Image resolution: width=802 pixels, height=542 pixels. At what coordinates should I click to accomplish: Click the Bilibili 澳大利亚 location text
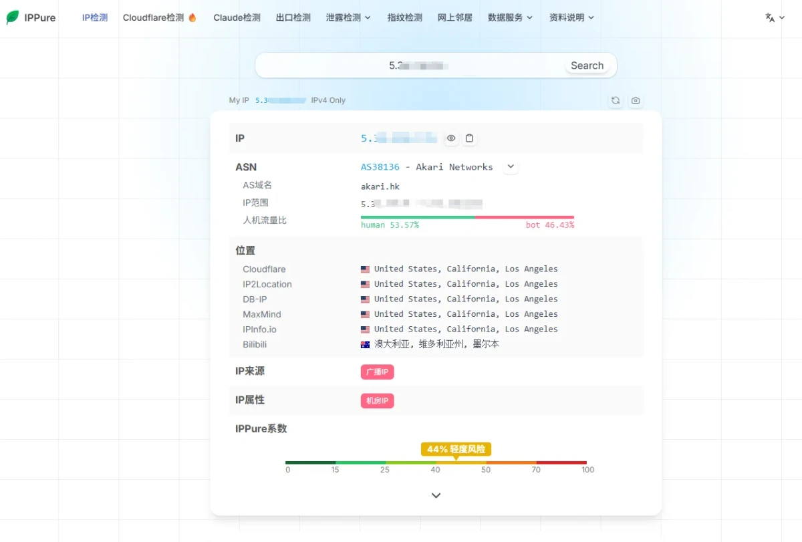(x=436, y=344)
